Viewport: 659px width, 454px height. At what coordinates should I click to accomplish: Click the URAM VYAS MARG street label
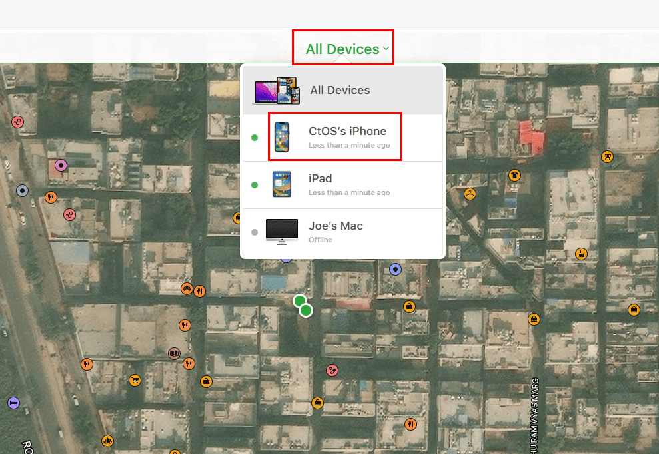[534, 416]
